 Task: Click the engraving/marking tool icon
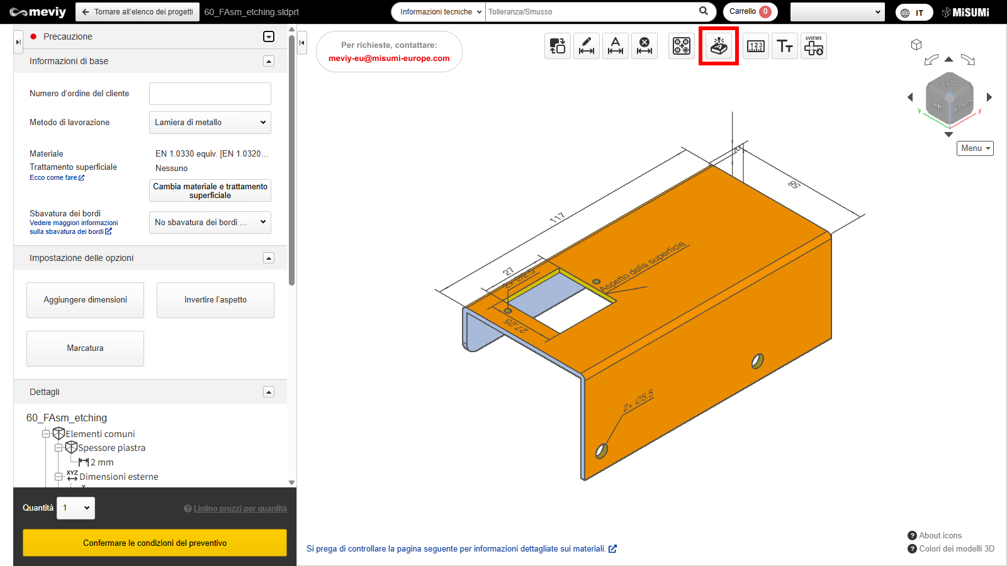click(x=718, y=46)
